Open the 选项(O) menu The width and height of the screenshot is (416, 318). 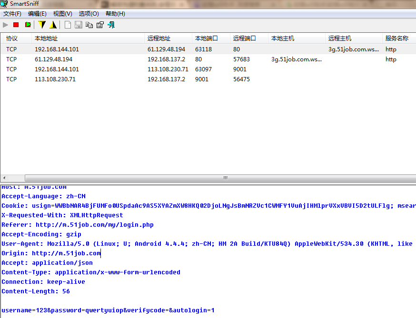tap(89, 14)
